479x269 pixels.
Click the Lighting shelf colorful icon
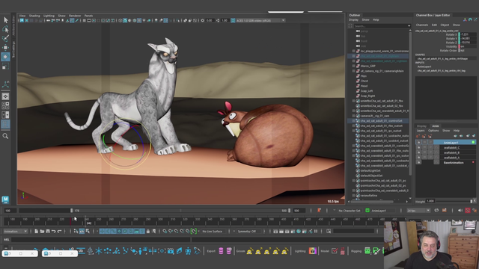[x=312, y=251]
